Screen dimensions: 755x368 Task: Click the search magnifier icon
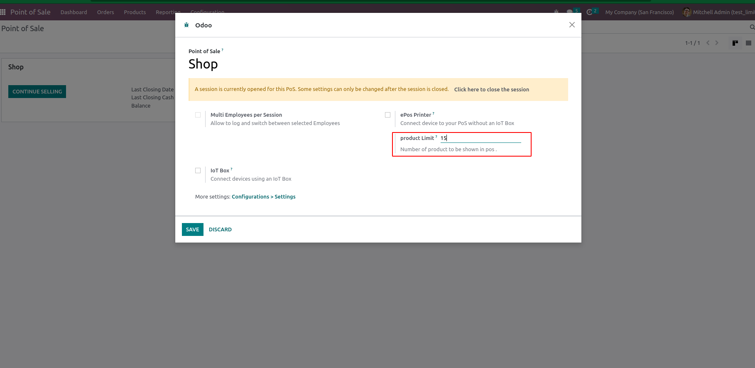point(752,27)
